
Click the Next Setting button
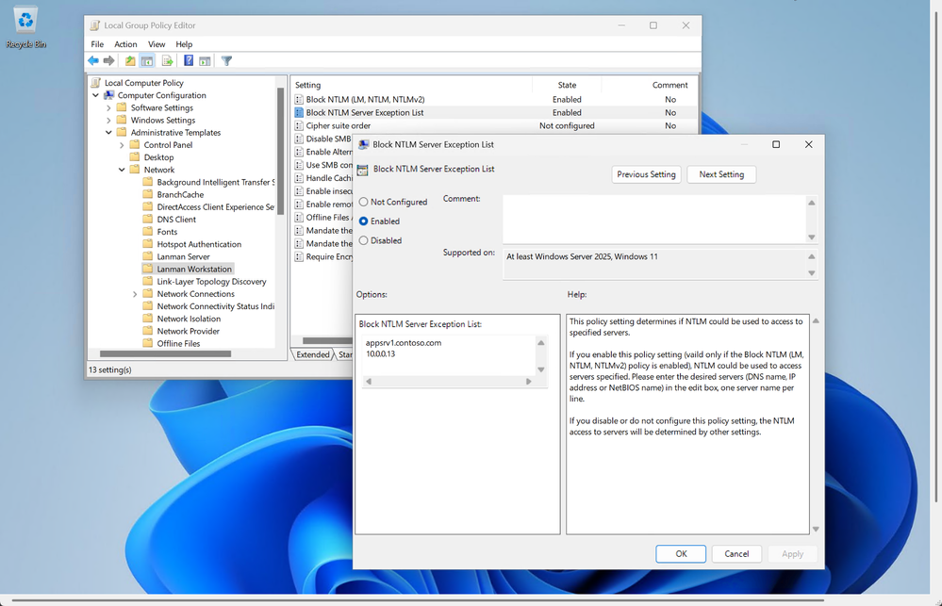pos(721,174)
